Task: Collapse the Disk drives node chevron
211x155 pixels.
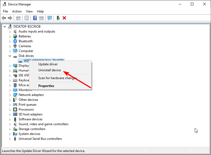Action: [10, 56]
